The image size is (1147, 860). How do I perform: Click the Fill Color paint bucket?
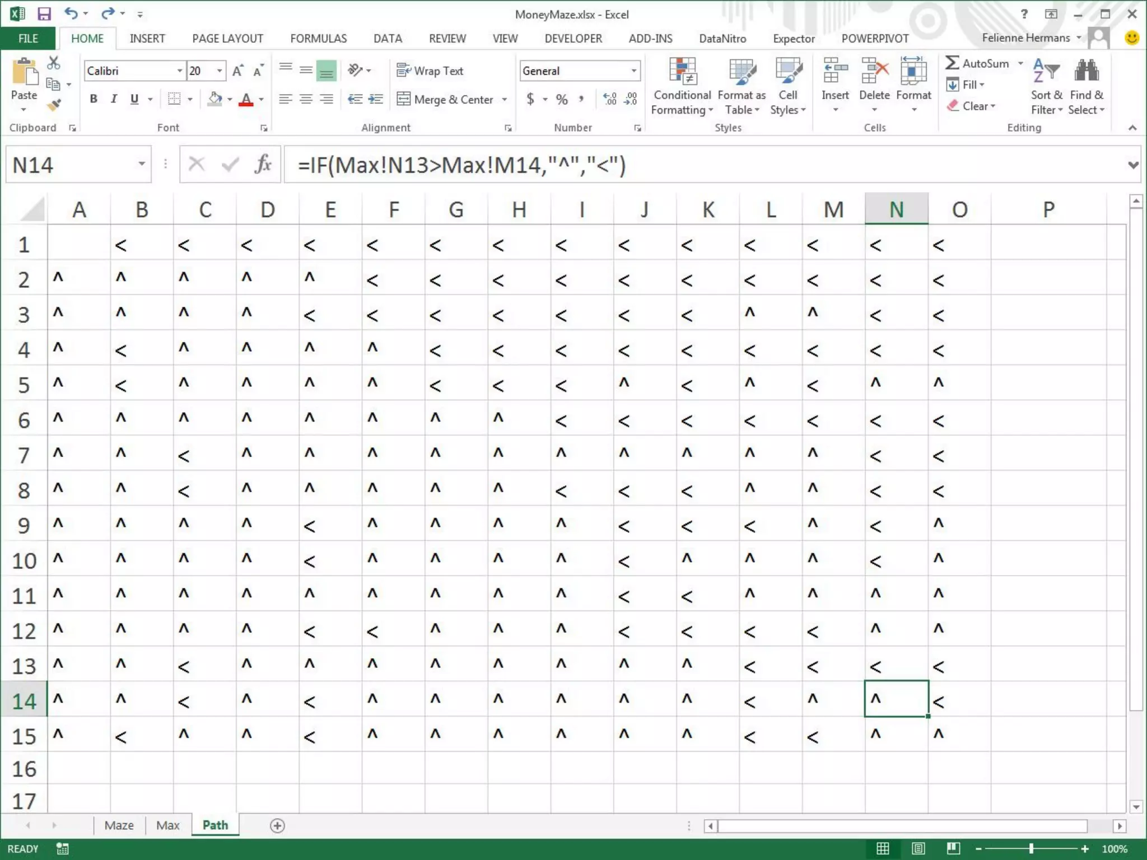pyautogui.click(x=215, y=99)
